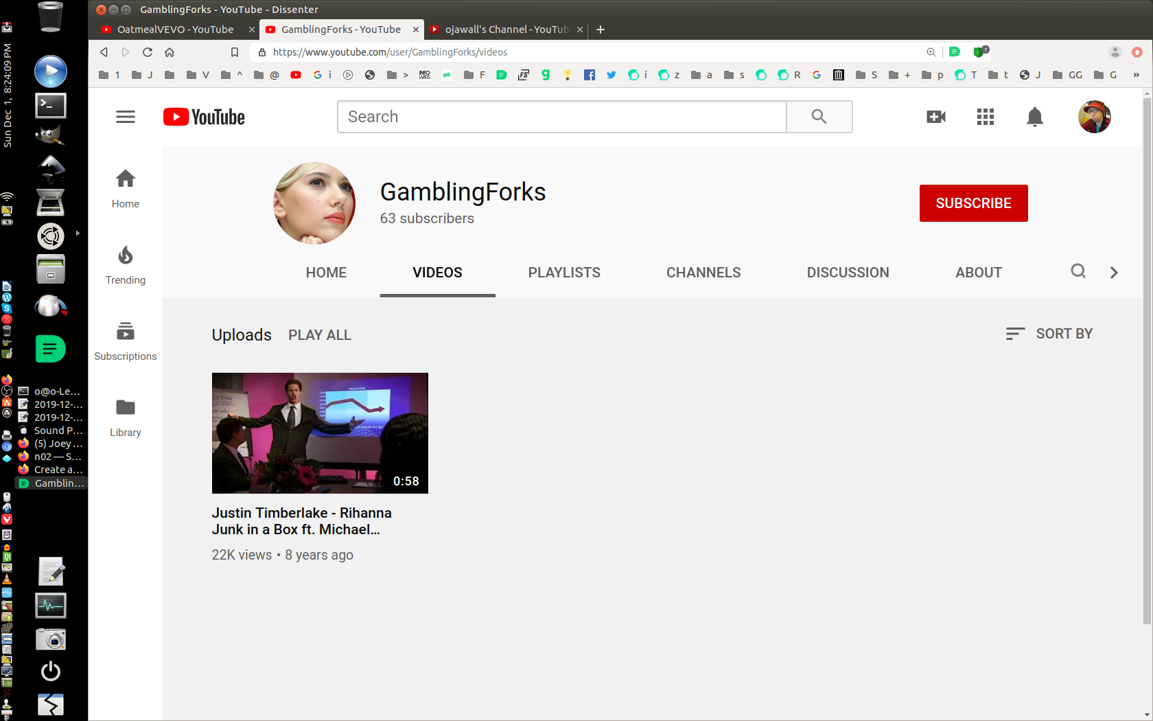Open the YouTube hamburger guide menu
The width and height of the screenshot is (1153, 721).
click(x=126, y=117)
